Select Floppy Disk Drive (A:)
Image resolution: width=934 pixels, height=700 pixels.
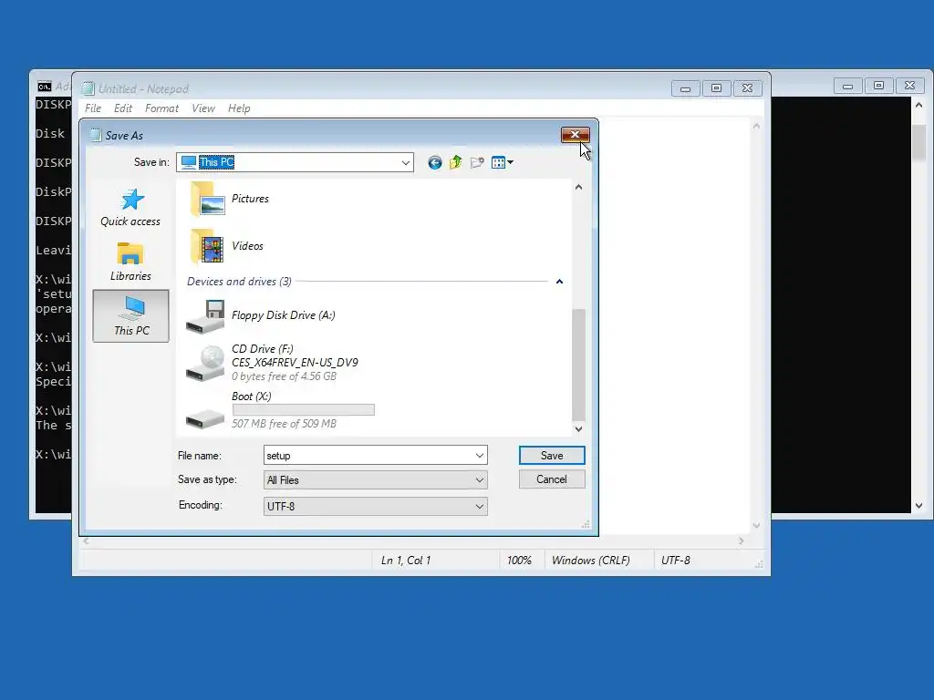tap(261, 315)
